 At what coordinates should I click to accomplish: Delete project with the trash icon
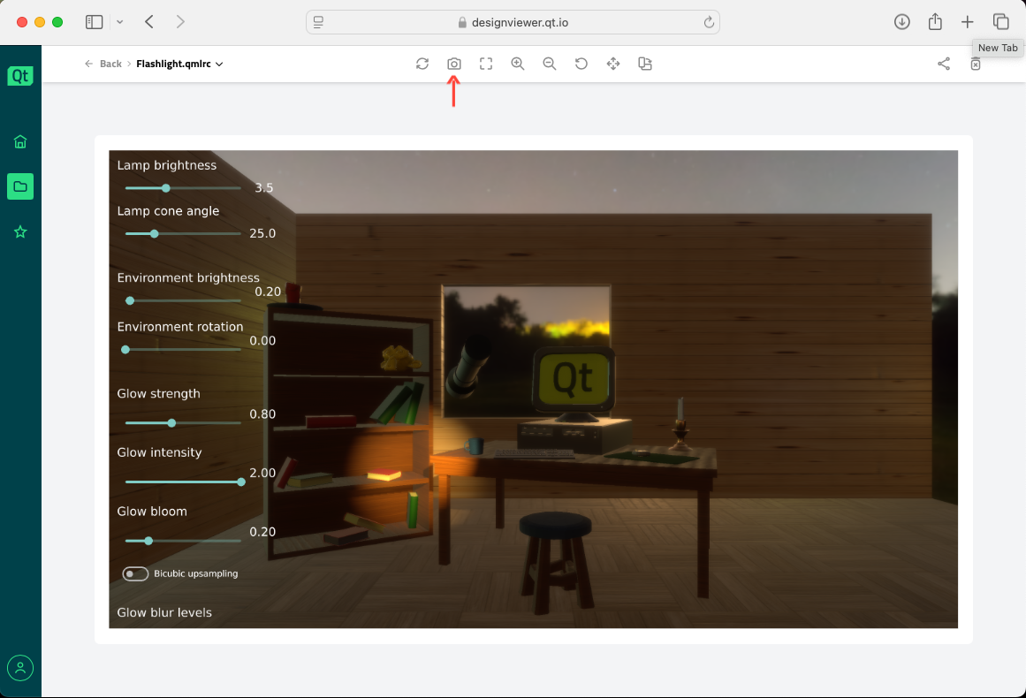(x=976, y=64)
